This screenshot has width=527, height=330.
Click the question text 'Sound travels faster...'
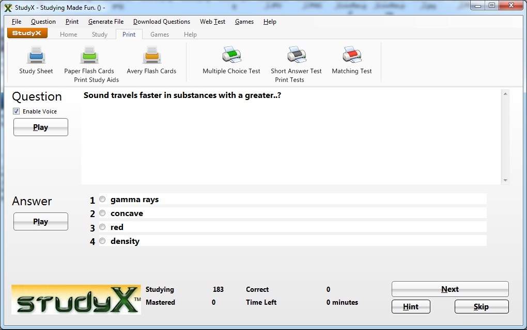[182, 95]
